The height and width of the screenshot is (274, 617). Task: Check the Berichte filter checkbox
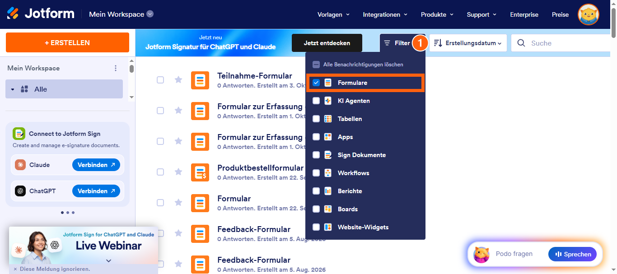click(316, 191)
